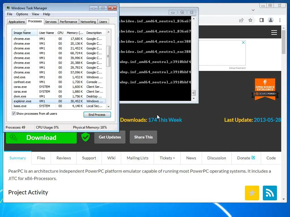Click the green Download button

point(41,138)
